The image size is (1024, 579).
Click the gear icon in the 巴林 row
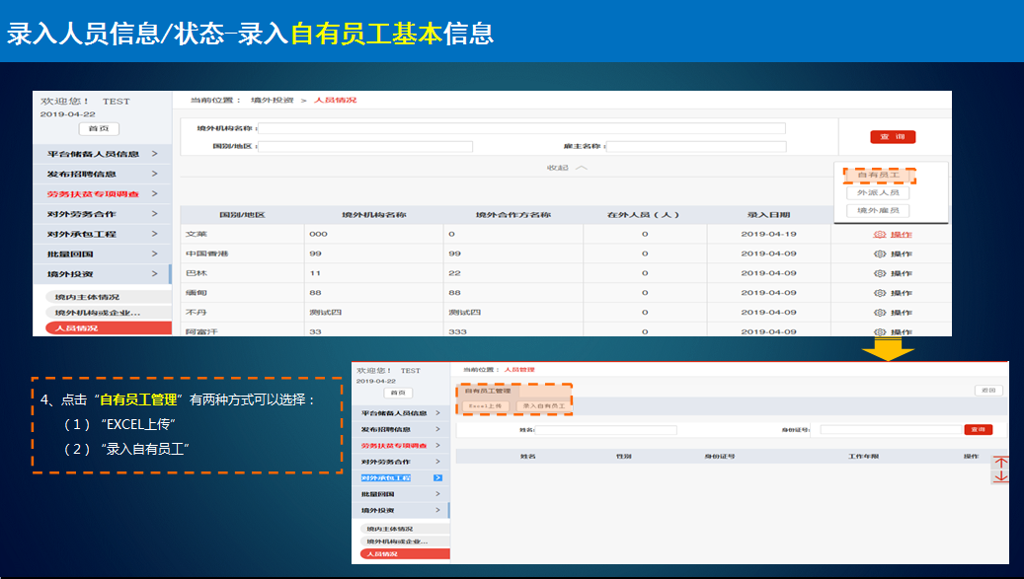[880, 273]
